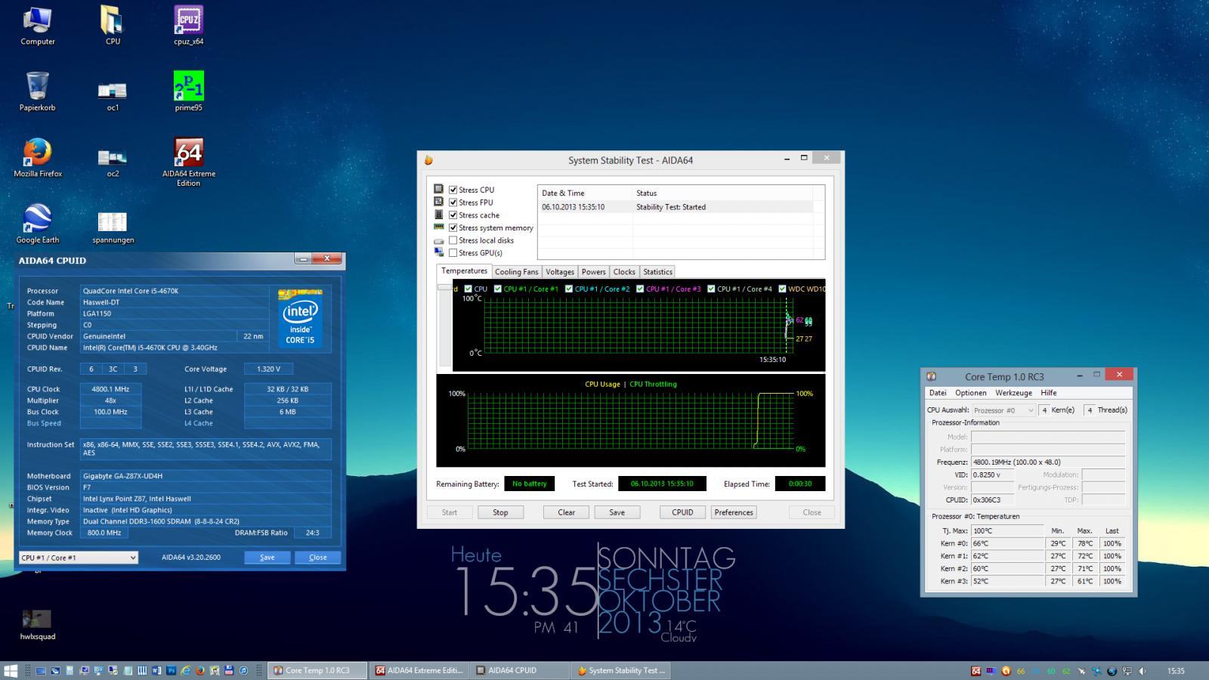This screenshot has height=680, width=1209.
Task: Open the Optionen menu in Core Temp
Action: [x=970, y=393]
